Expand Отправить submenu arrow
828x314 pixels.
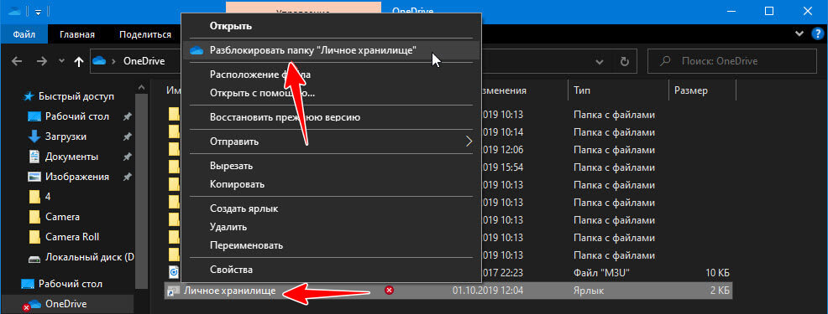pos(468,142)
